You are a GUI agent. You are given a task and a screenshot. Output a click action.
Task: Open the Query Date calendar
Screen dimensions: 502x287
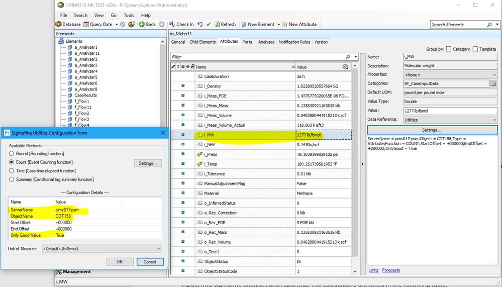[86, 24]
